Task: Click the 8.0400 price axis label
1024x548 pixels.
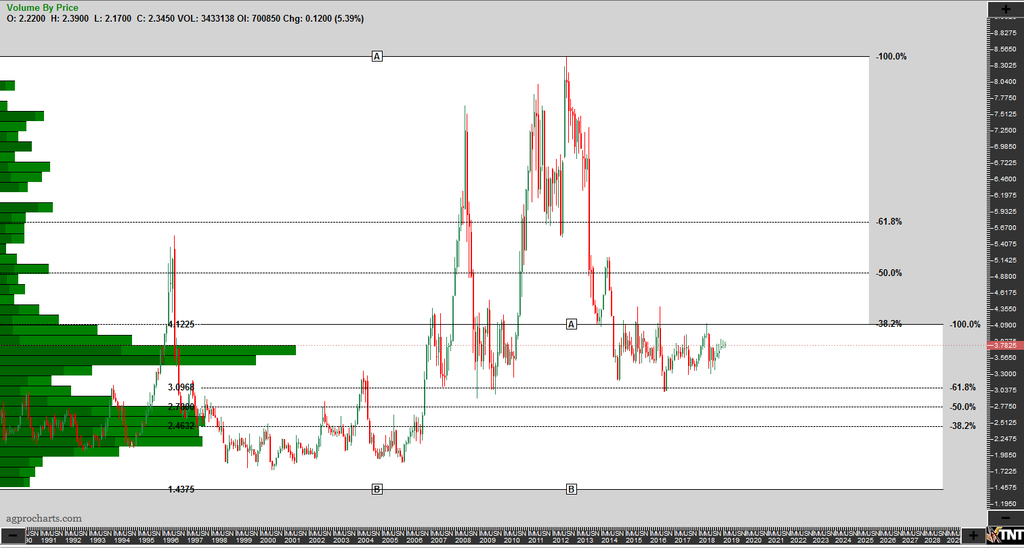Action: pyautogui.click(x=1004, y=82)
